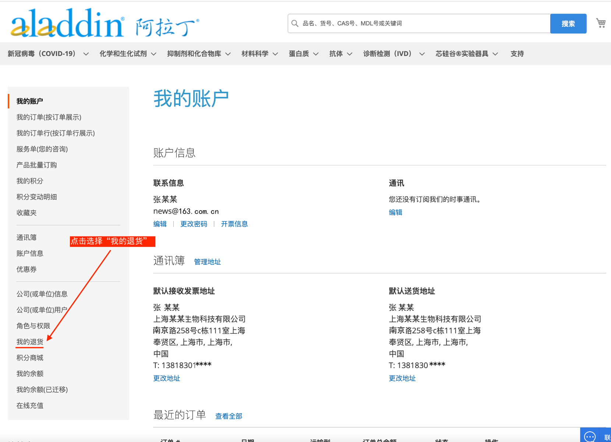Click the 更改密码 link
This screenshot has height=442, width=611.
pyautogui.click(x=194, y=224)
